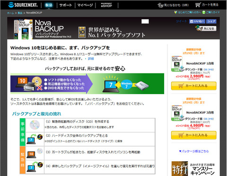Click the award badge icon in banner
The height and width of the screenshot is (176, 227).
click(x=82, y=32)
